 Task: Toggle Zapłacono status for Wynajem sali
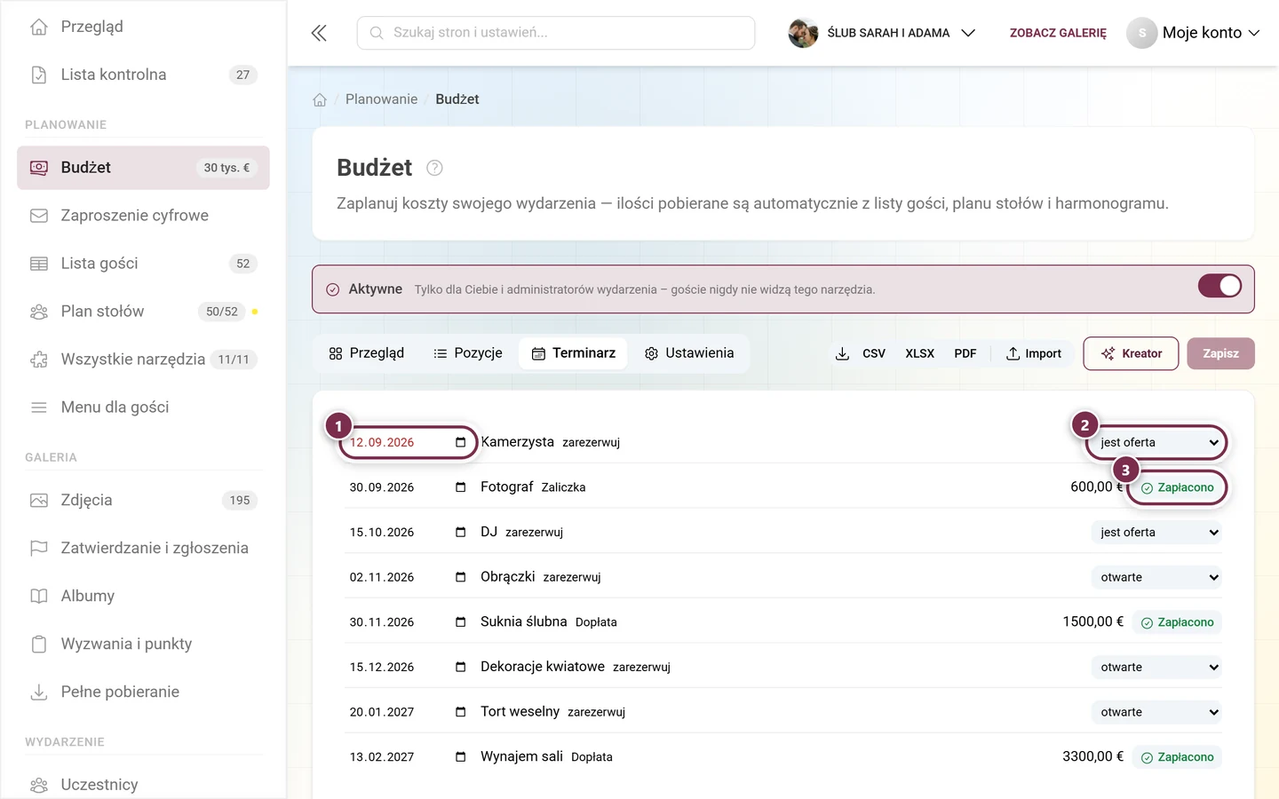(x=1177, y=757)
